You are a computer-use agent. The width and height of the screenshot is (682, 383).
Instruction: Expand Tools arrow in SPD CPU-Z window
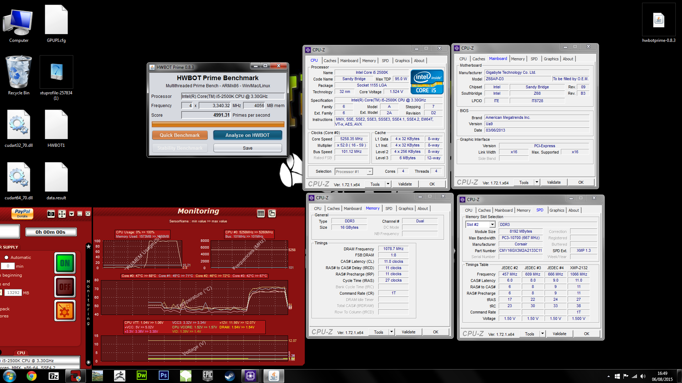(542, 334)
